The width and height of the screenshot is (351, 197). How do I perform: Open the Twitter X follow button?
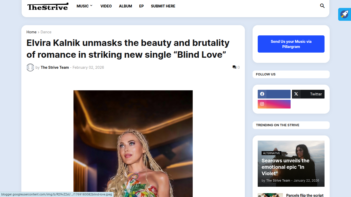308,94
